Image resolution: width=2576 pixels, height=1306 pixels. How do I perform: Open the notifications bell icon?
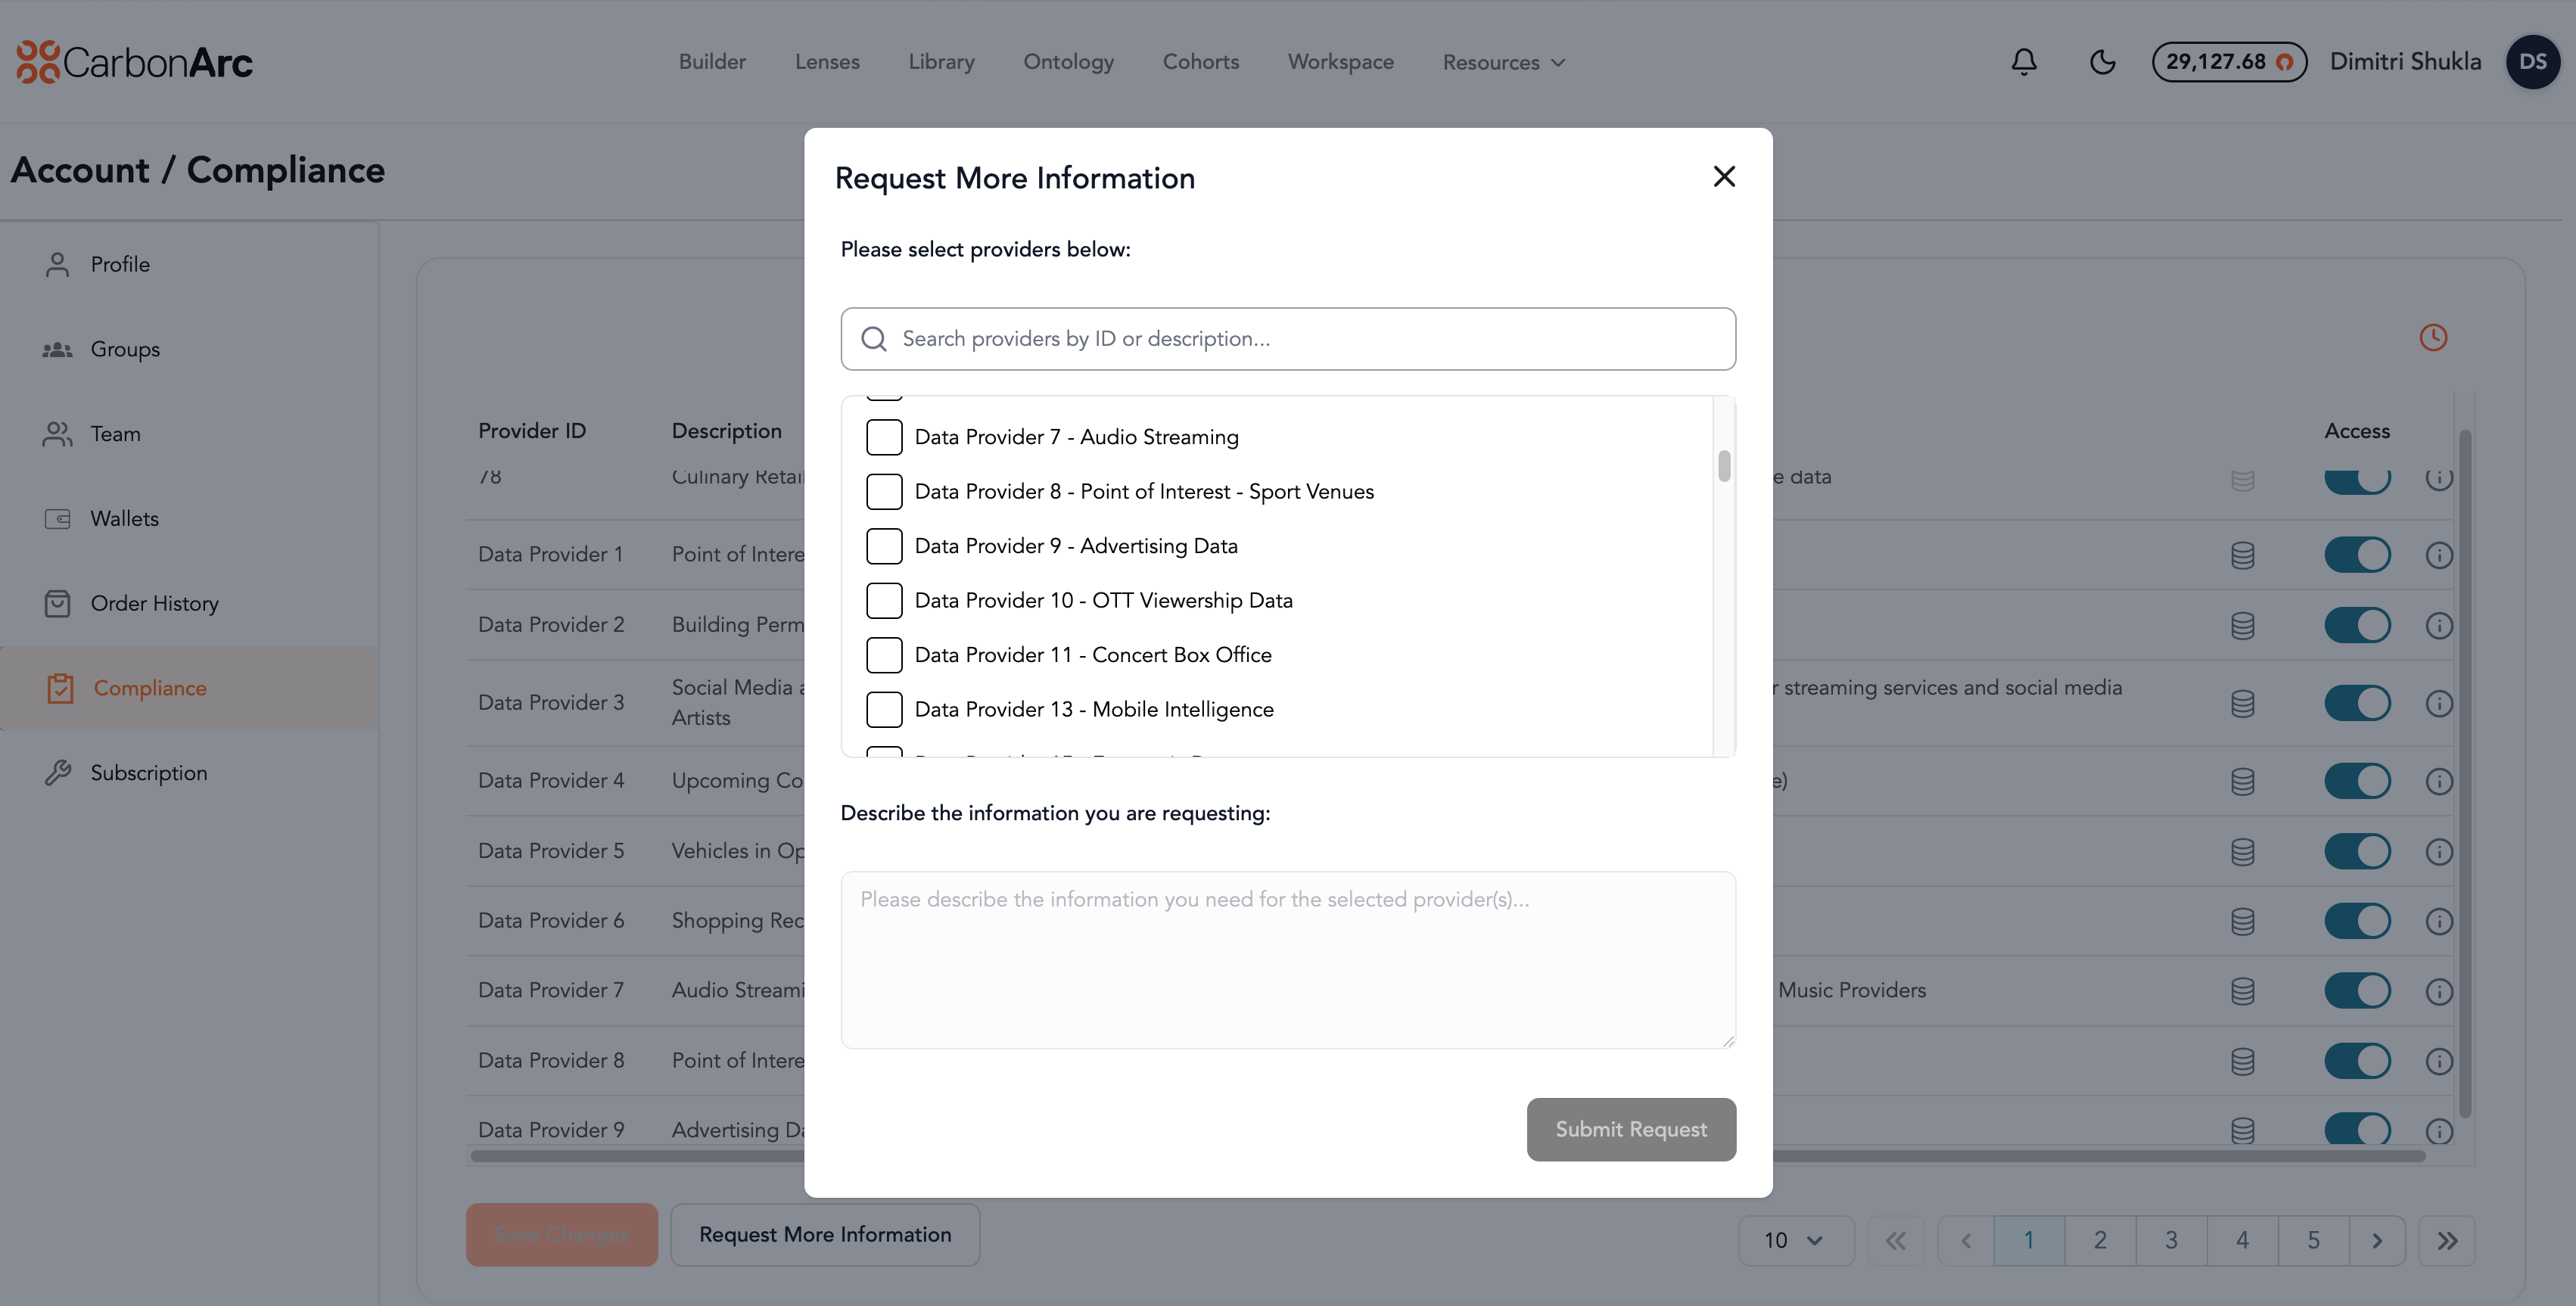pyautogui.click(x=2023, y=62)
